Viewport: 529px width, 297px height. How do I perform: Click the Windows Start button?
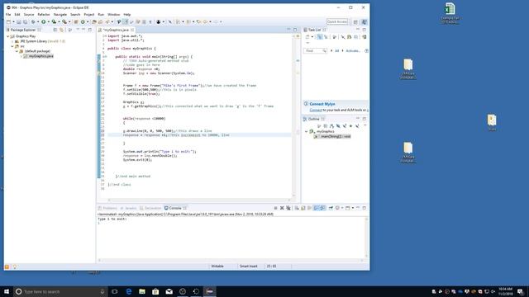[7, 291]
